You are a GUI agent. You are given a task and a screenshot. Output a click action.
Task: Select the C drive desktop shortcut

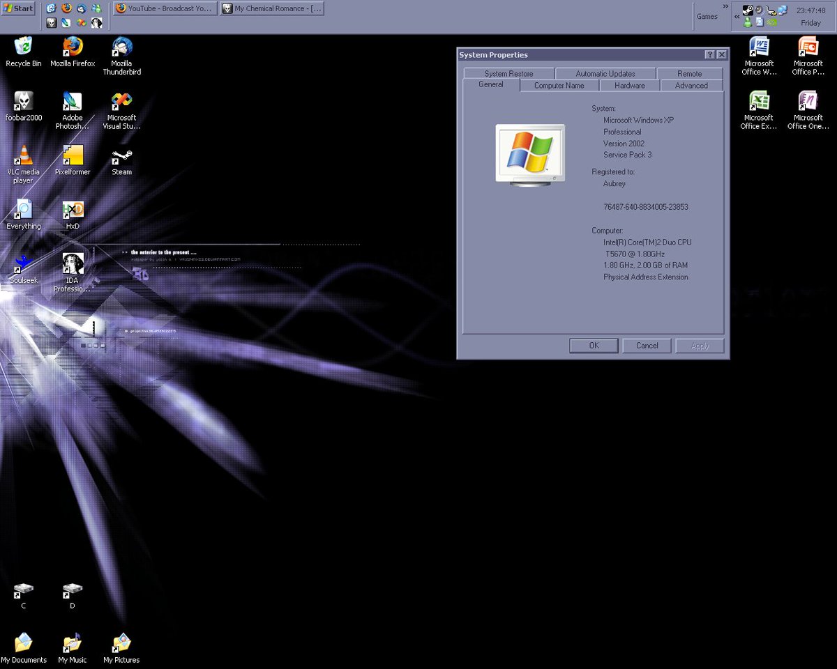click(24, 597)
